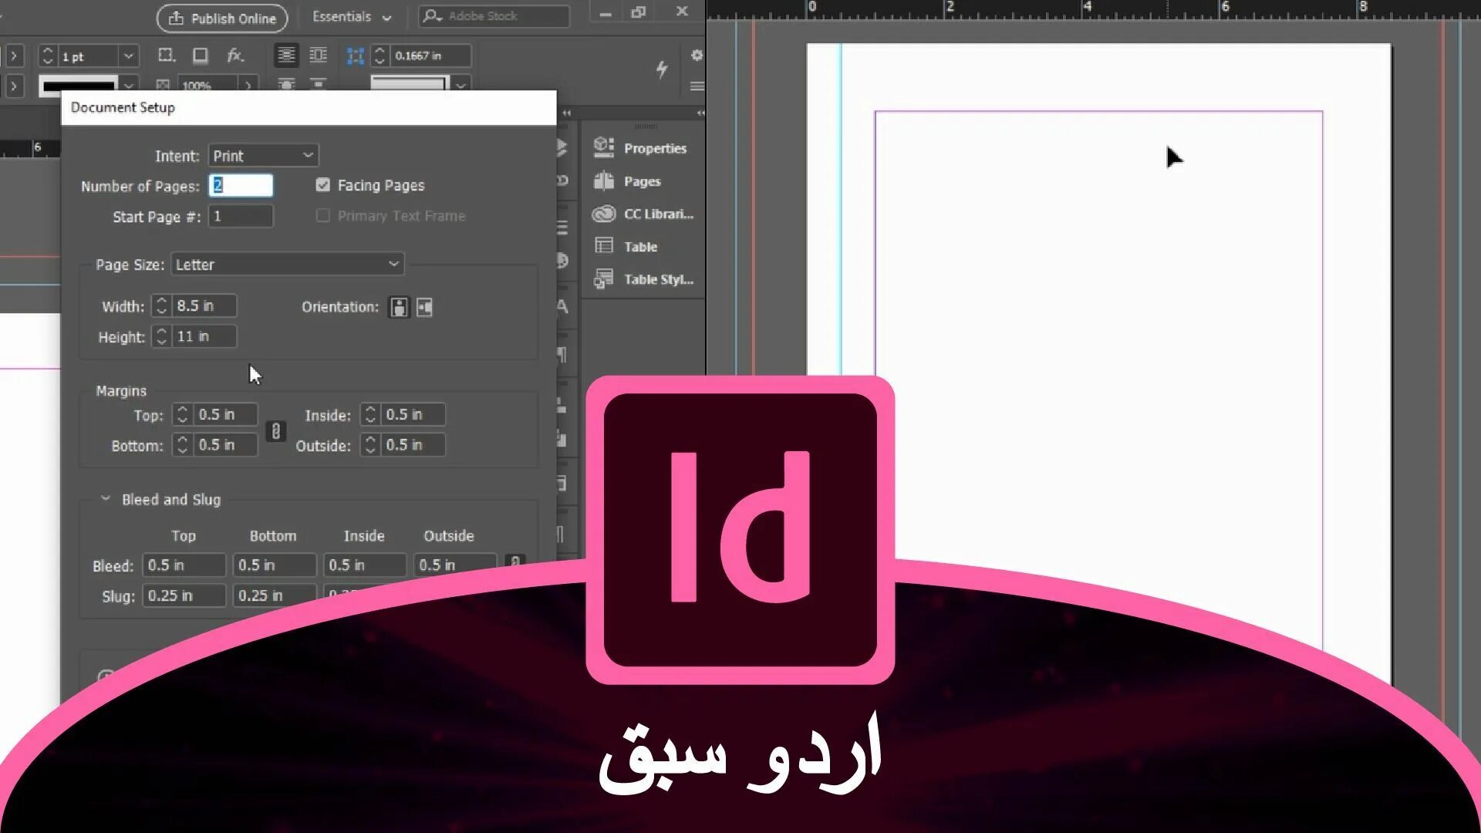Collapse panel dock using double arrows above Properties

click(700, 113)
